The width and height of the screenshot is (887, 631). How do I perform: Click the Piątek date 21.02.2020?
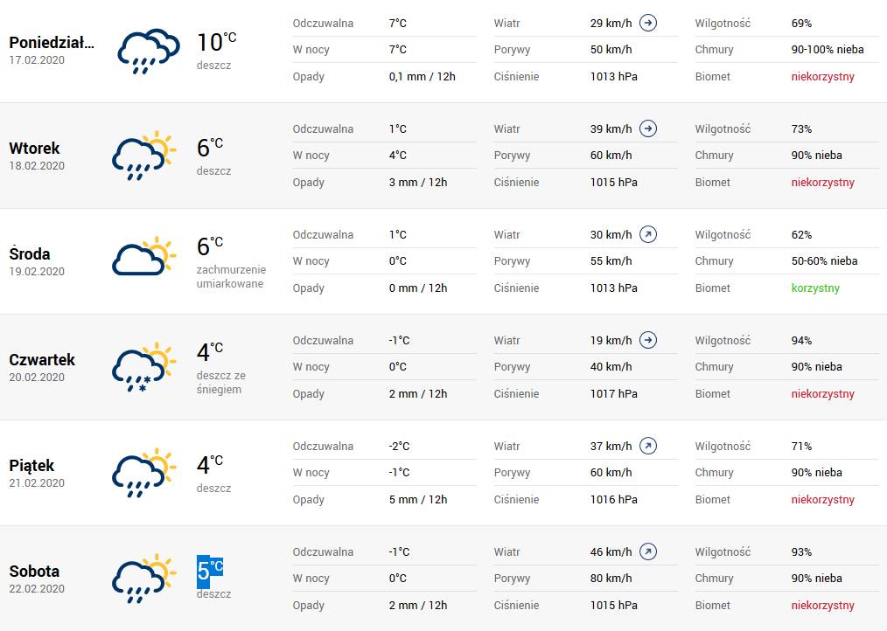(37, 483)
